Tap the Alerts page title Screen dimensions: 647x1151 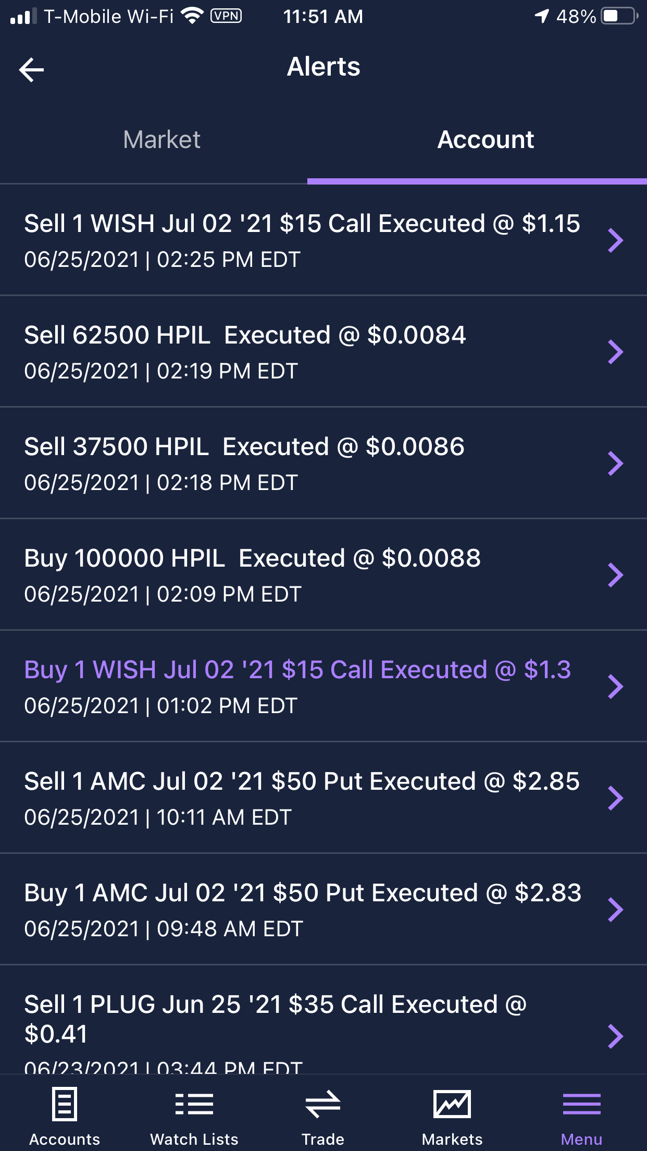point(323,67)
